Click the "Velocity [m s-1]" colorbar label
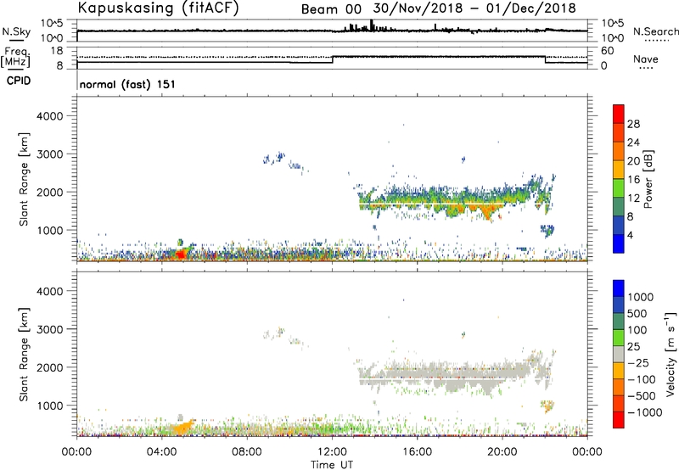 tap(671, 354)
